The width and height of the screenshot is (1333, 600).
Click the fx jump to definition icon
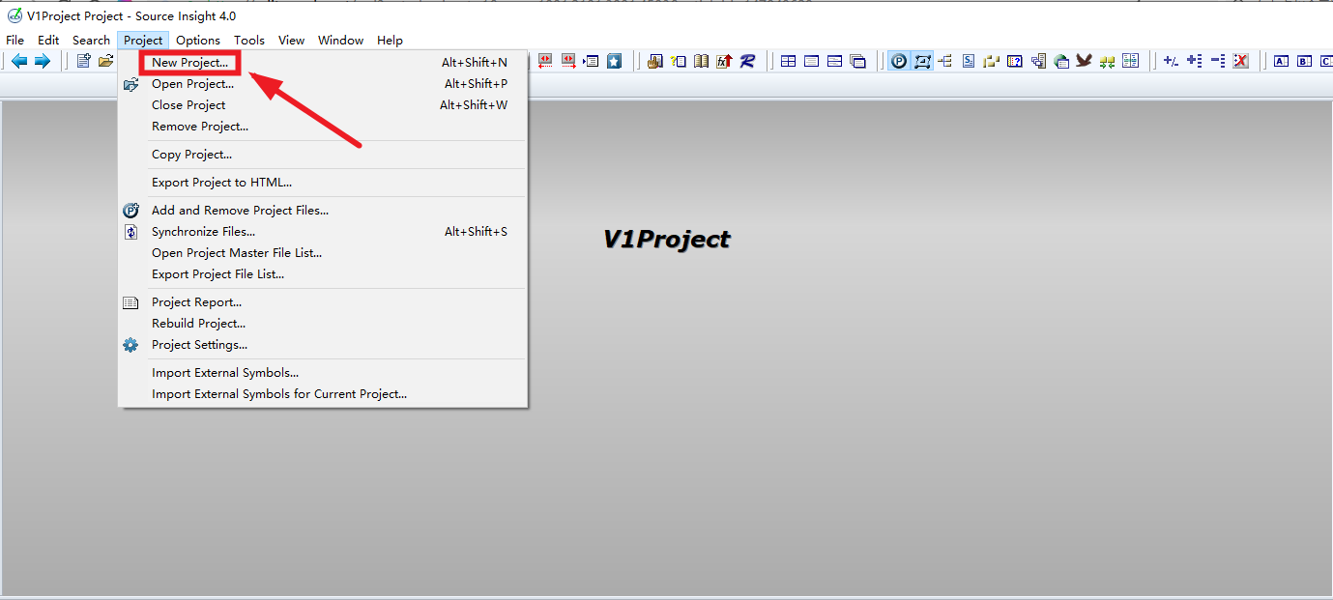[x=724, y=61]
